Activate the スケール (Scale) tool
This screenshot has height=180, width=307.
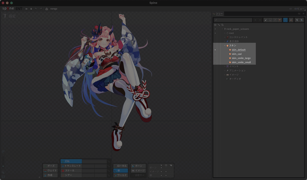pyautogui.click(x=71, y=171)
